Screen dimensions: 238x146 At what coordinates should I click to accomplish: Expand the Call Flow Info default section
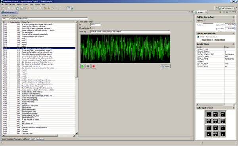click(x=234, y=17)
